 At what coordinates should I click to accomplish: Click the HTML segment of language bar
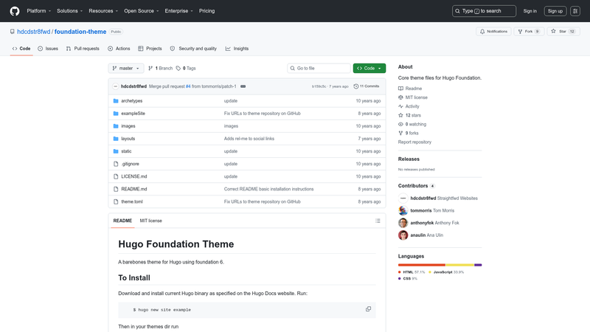[x=421, y=265]
